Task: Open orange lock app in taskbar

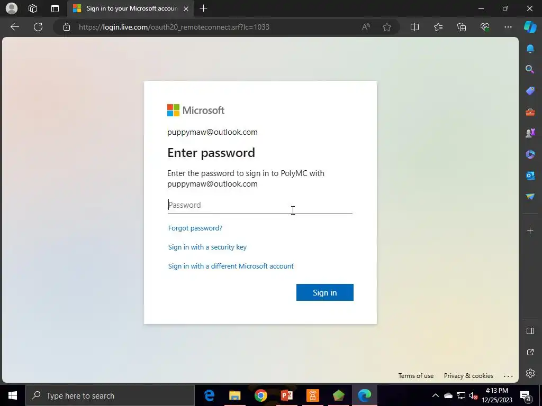Action: click(312, 395)
